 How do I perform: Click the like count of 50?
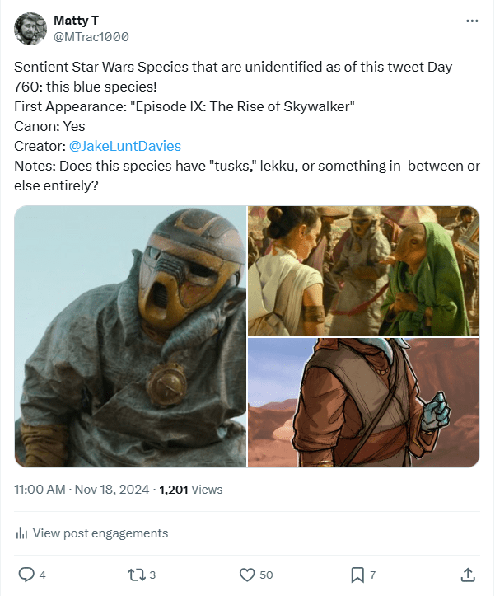(266, 575)
